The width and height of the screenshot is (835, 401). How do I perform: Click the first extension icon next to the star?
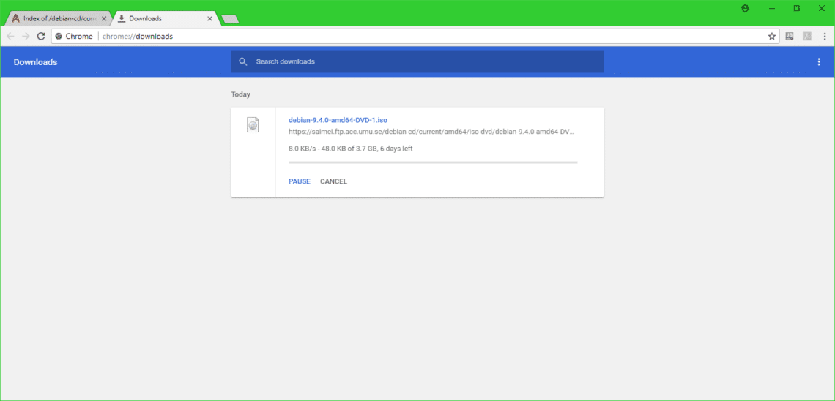pos(790,36)
